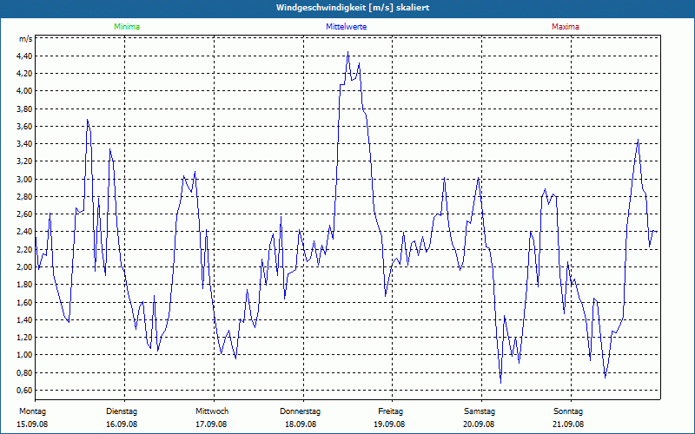Click the lowest curve point on Samstag
Image resolution: width=695 pixels, height=434 pixels.
point(501,382)
